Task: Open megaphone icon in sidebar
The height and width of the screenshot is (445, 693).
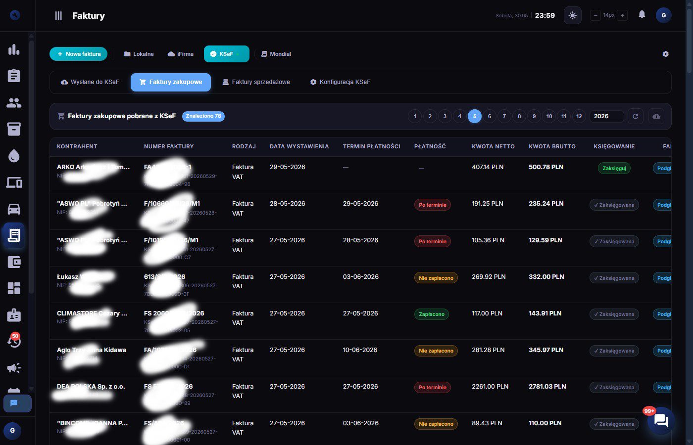Action: point(14,368)
